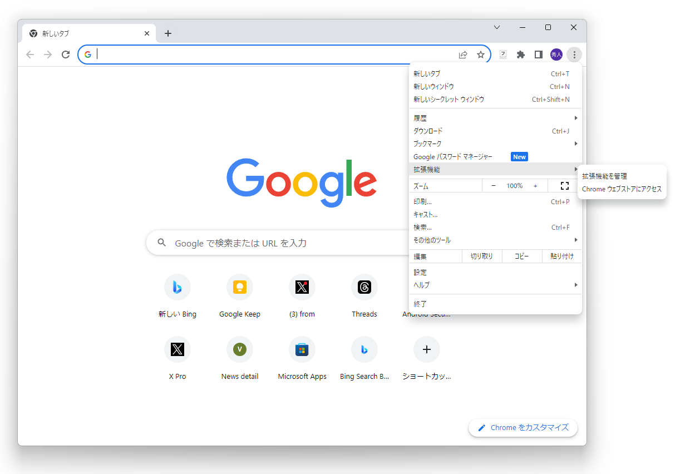The width and height of the screenshot is (690, 474).
Task: Switch to the 新しいタブ tab
Action: click(x=83, y=33)
